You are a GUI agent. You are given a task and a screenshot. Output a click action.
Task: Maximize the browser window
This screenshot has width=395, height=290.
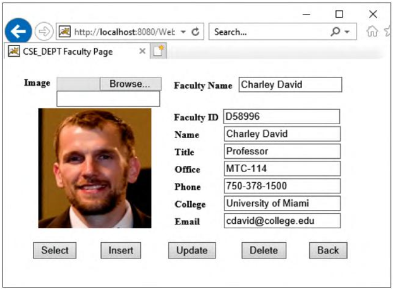(x=339, y=14)
